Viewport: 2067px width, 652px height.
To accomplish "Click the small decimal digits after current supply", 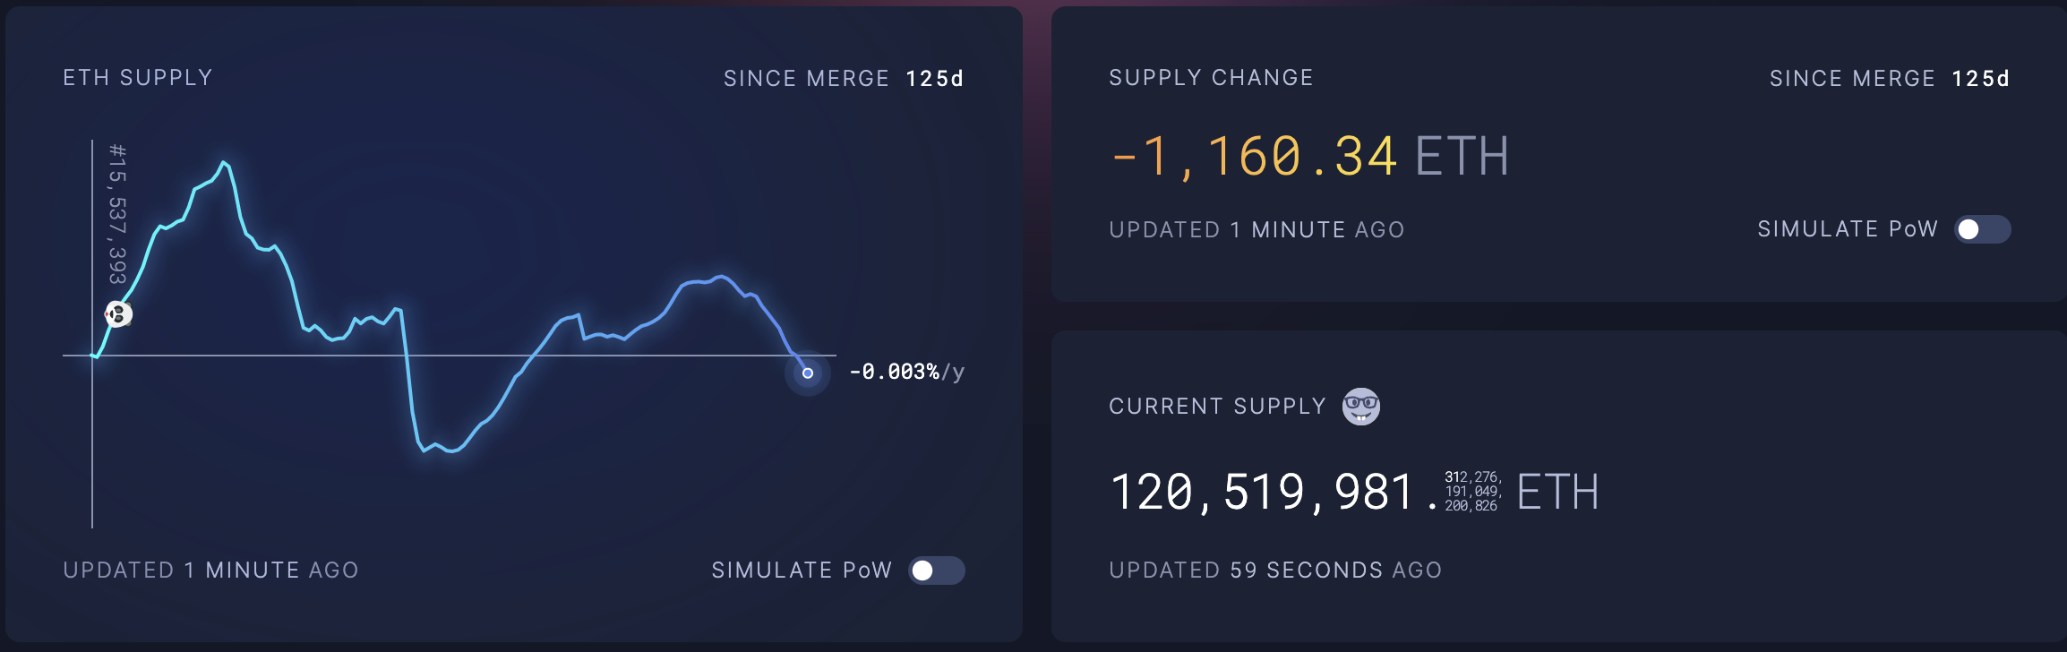I will (1472, 492).
